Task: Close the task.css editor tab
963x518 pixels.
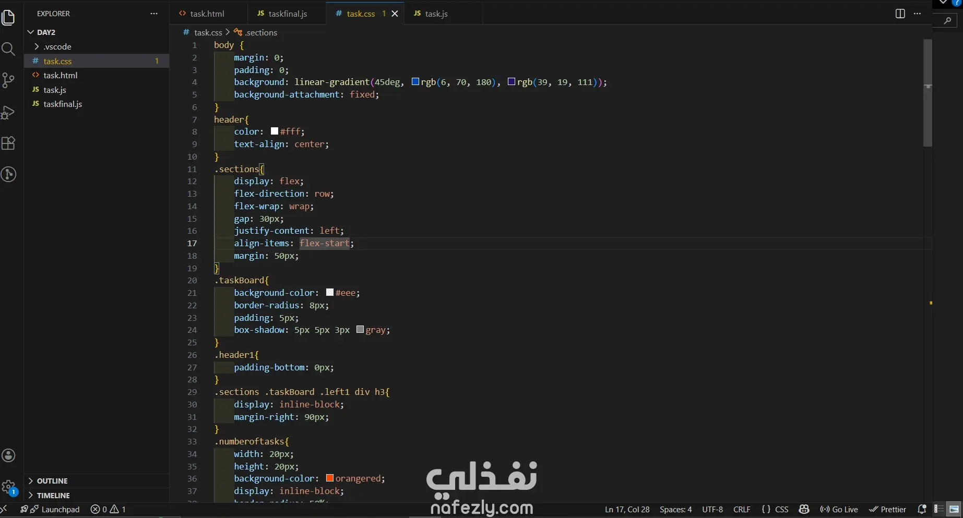Action: point(395,14)
